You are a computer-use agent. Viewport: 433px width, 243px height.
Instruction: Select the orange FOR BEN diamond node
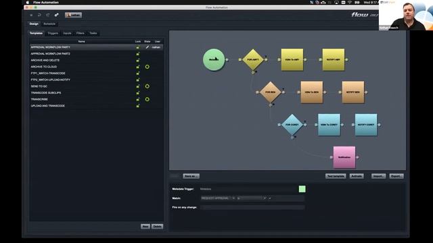[x=271, y=92]
